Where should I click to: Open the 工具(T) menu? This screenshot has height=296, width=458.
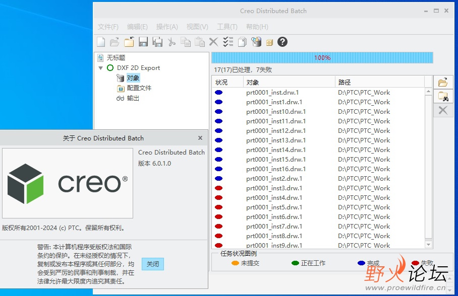click(227, 27)
